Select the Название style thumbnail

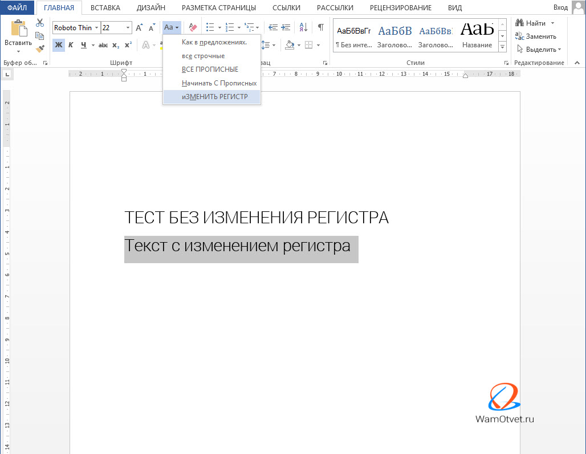[477, 35]
